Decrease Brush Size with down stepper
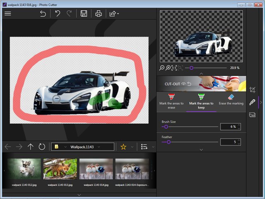 coord(239,128)
